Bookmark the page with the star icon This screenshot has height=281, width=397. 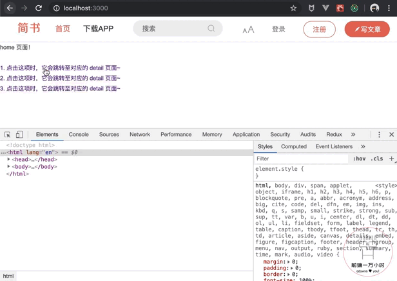tap(293, 8)
